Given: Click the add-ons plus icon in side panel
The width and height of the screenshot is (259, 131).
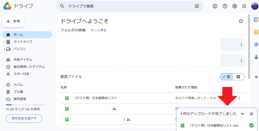Looking at the screenshot, I should [x=256, y=77].
